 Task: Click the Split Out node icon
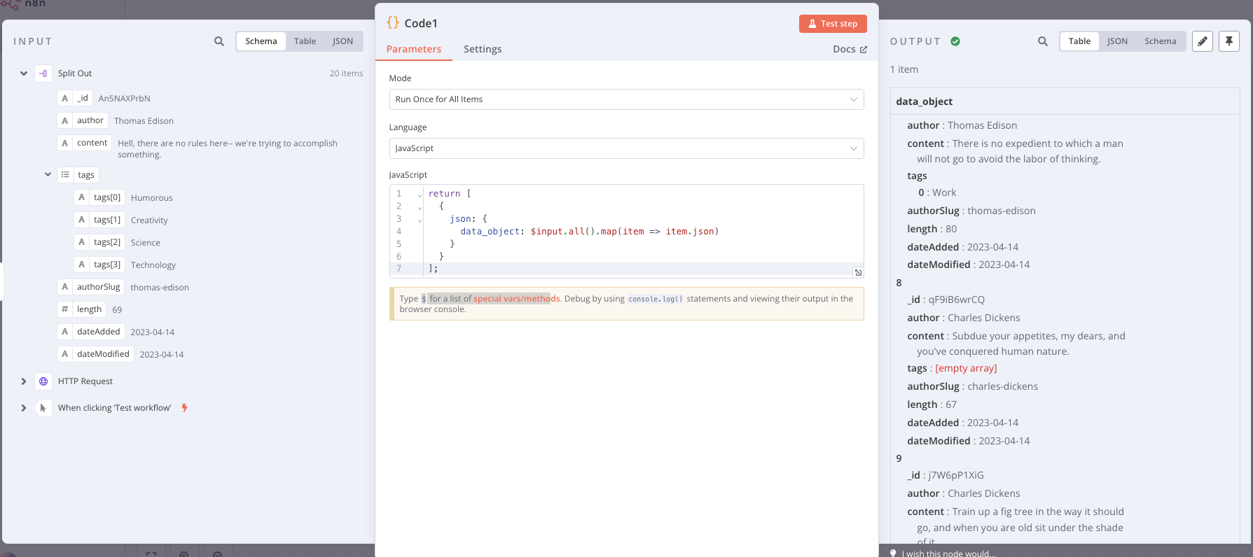(x=43, y=73)
